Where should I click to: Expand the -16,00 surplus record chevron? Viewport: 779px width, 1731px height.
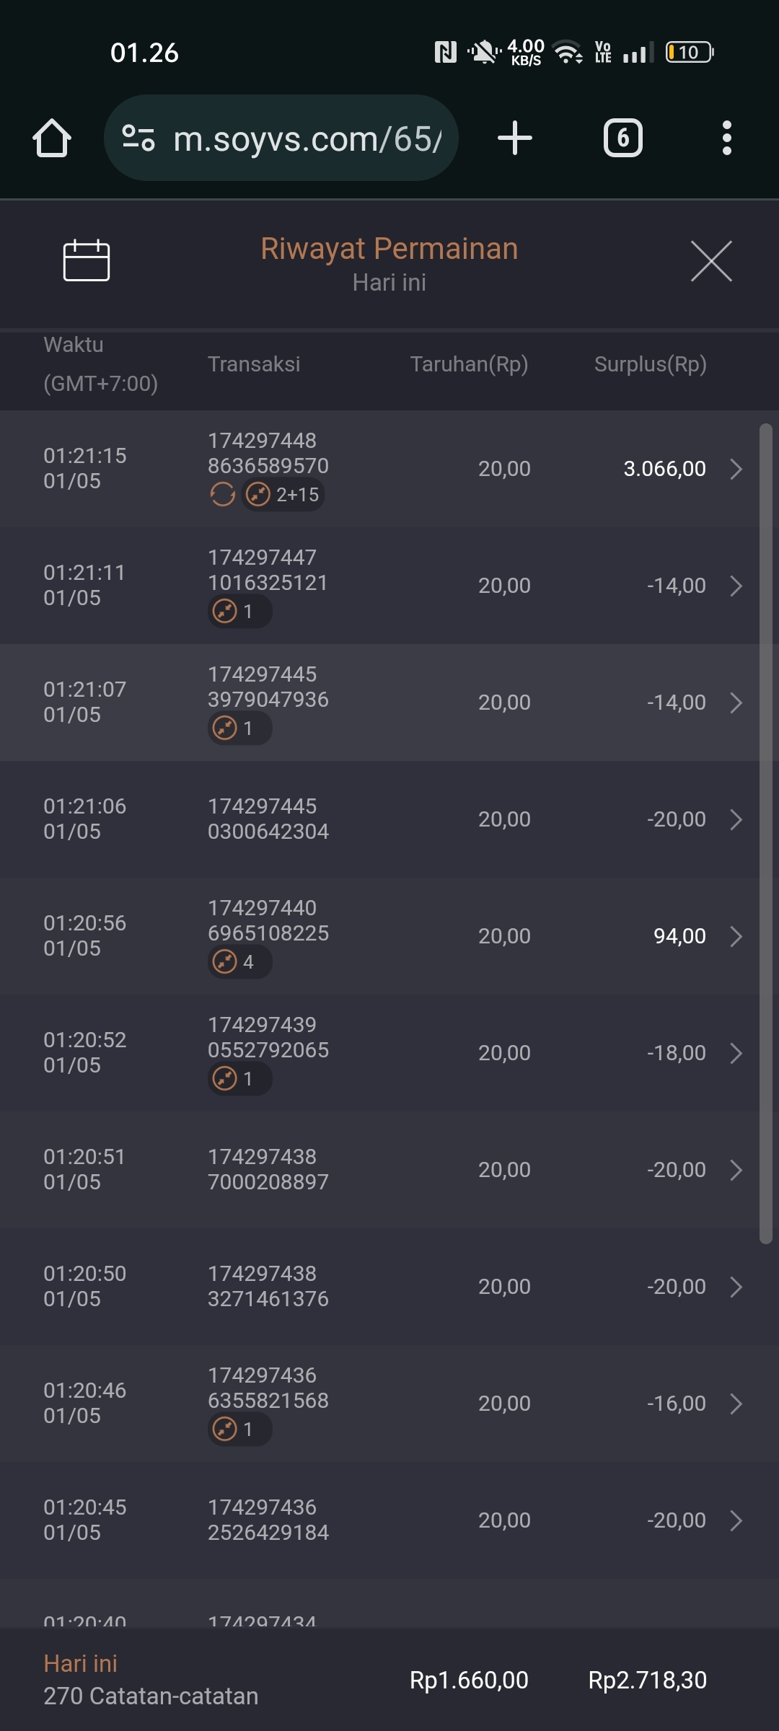(736, 1404)
